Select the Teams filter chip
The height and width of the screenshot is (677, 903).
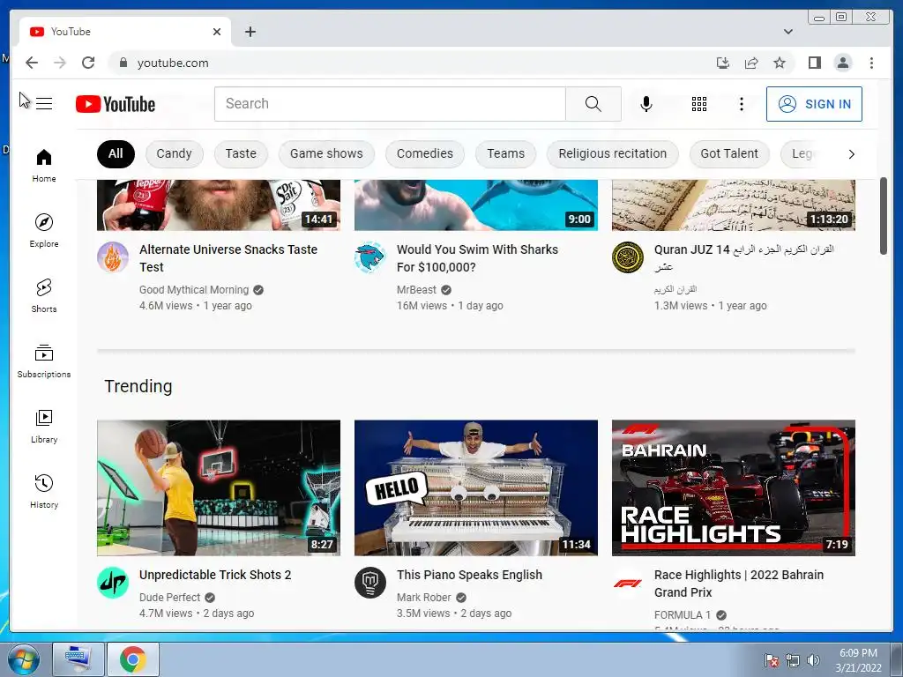coord(505,153)
